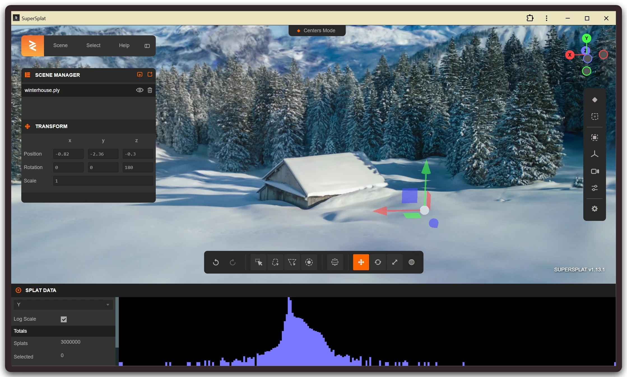
Task: Select the brush selection tool
Action: click(x=309, y=262)
